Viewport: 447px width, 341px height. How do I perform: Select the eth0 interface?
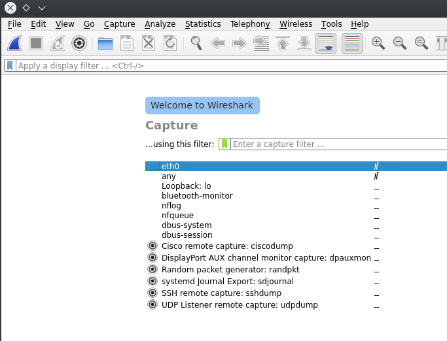[x=296, y=166]
